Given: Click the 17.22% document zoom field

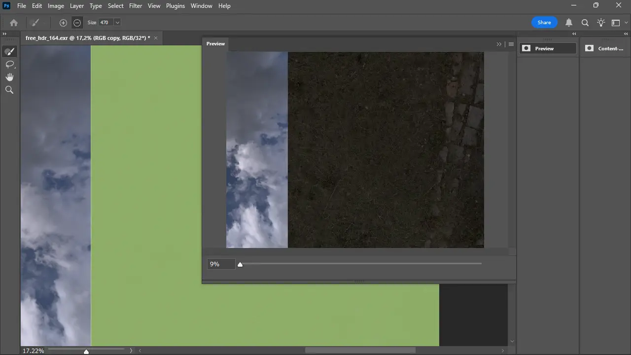Looking at the screenshot, I should click(x=33, y=351).
